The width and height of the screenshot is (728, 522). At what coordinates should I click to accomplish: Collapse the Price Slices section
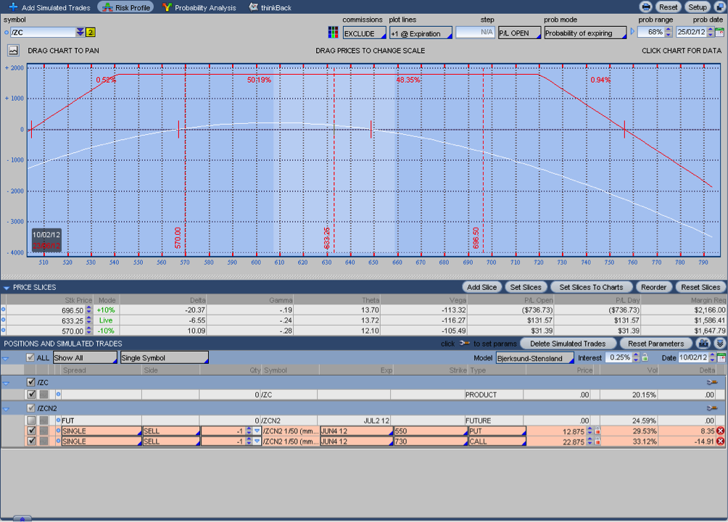click(7, 288)
